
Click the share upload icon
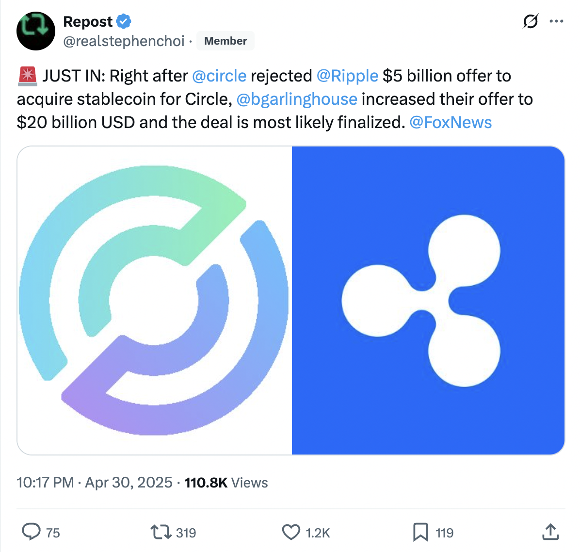550,532
